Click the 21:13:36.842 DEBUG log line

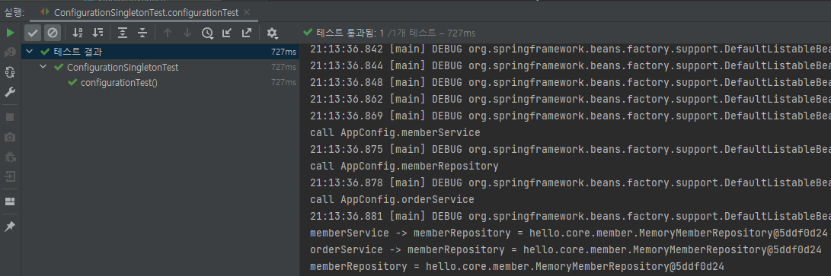(571, 49)
